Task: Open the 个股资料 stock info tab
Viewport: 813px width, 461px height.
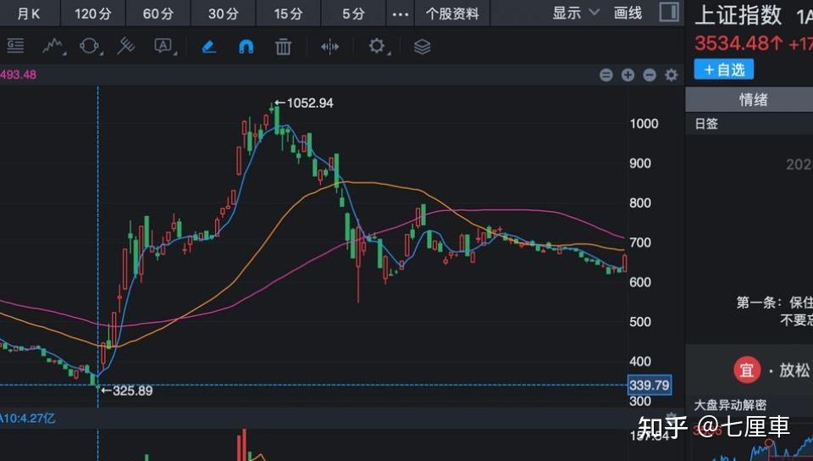Action: pos(452,14)
